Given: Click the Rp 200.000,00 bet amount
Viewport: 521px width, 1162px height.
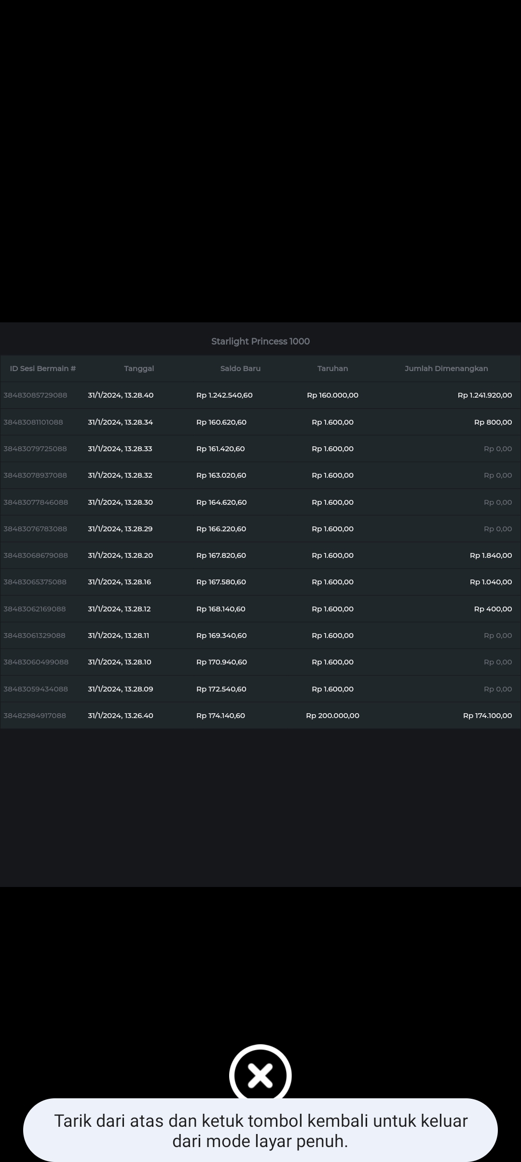Looking at the screenshot, I should 332,716.
